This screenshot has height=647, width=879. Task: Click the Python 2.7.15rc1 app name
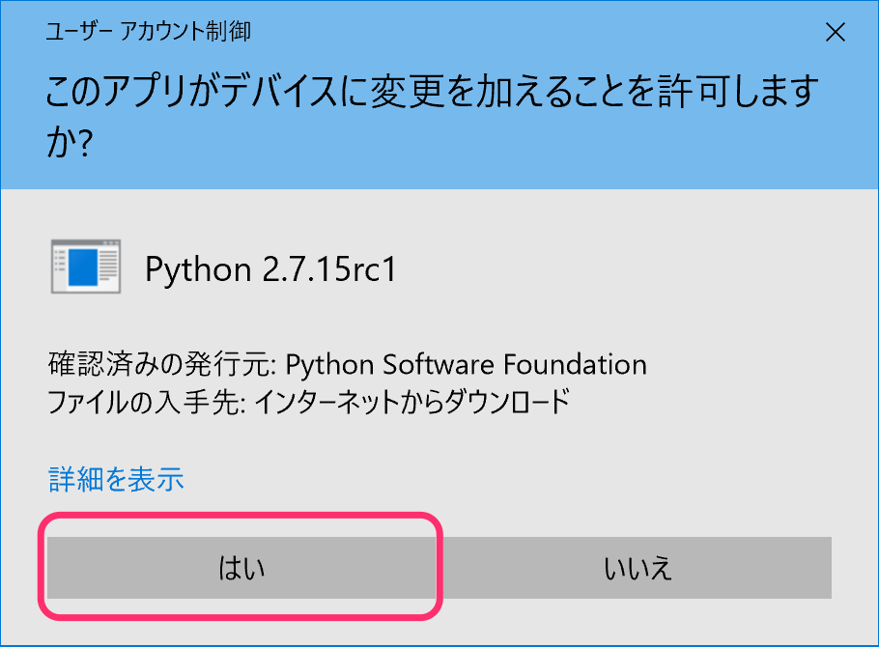270,269
